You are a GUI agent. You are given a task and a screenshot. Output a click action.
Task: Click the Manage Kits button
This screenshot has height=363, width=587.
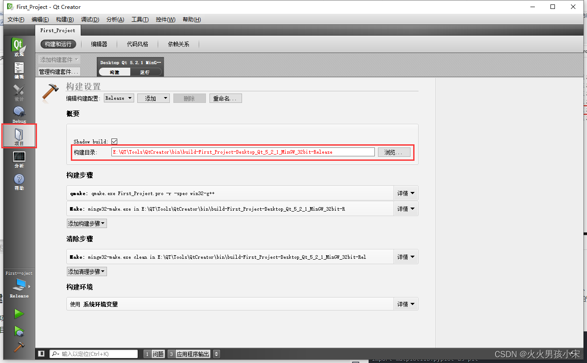59,72
